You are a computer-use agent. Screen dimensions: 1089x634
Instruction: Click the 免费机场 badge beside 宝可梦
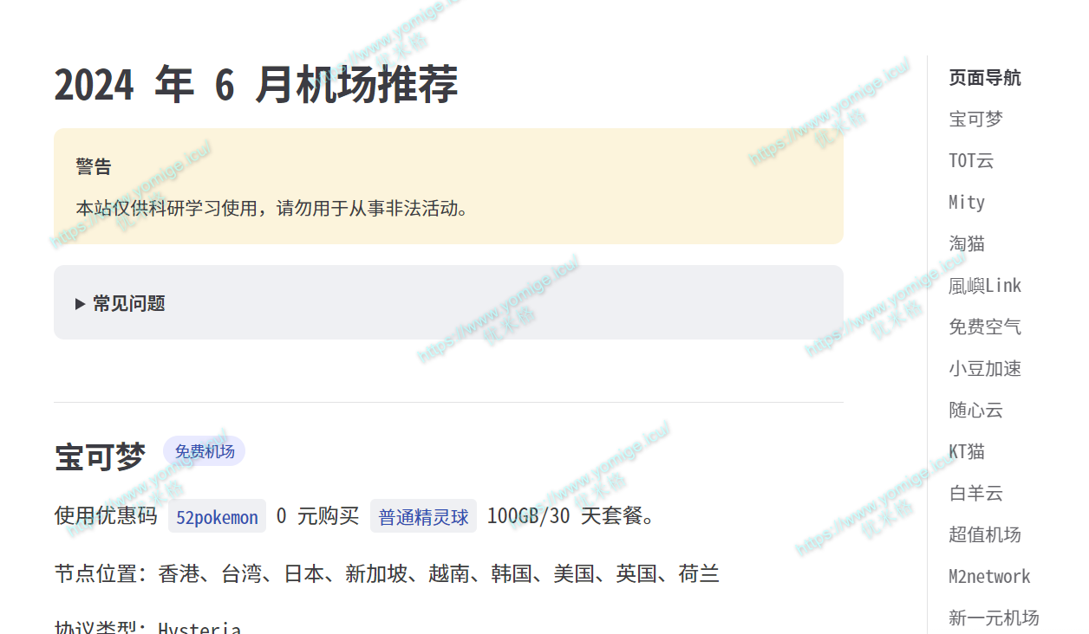pyautogui.click(x=205, y=451)
